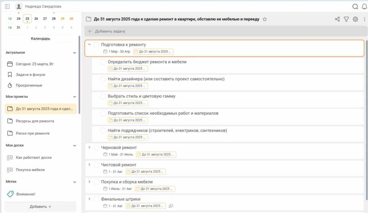Click the 'Добавить +' button
This screenshot has height=213, width=368.
pos(40,206)
